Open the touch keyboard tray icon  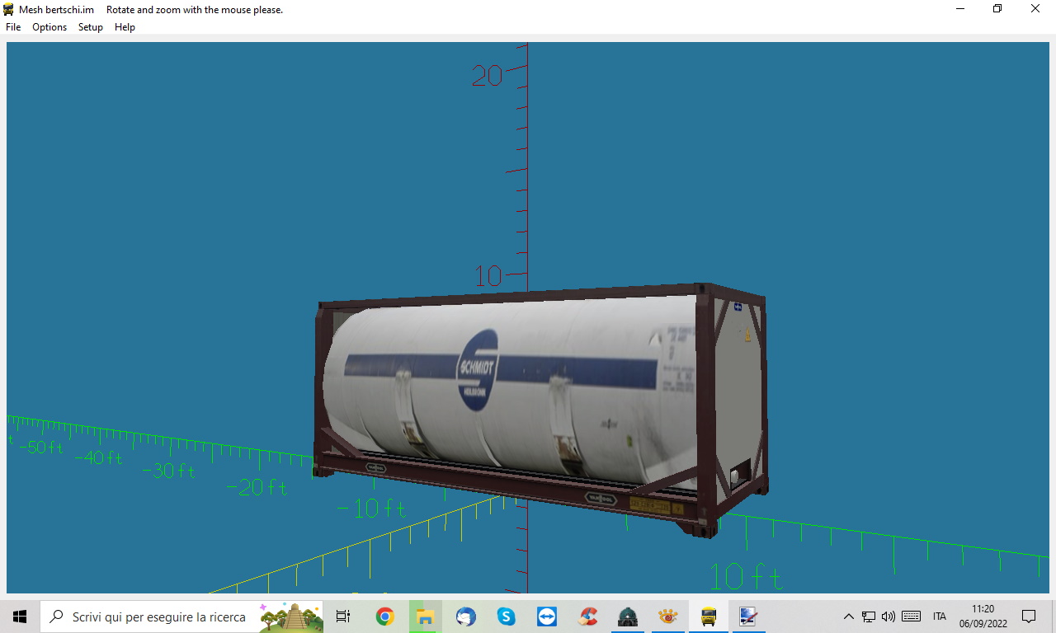911,617
